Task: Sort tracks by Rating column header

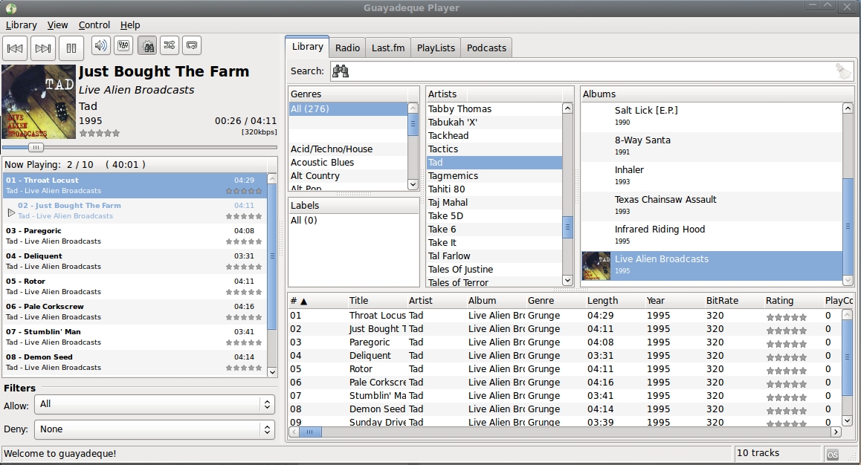Action: coord(793,301)
